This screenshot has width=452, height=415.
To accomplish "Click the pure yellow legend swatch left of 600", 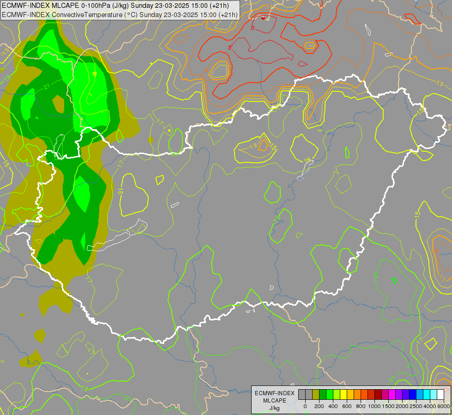I will pyautogui.click(x=344, y=394).
